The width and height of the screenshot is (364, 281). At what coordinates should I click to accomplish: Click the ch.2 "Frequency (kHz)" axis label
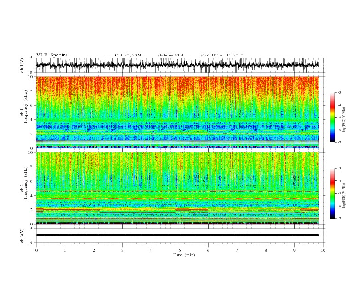pos(26,183)
